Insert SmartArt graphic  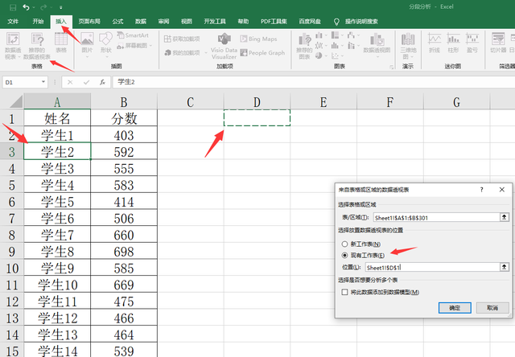tap(133, 35)
